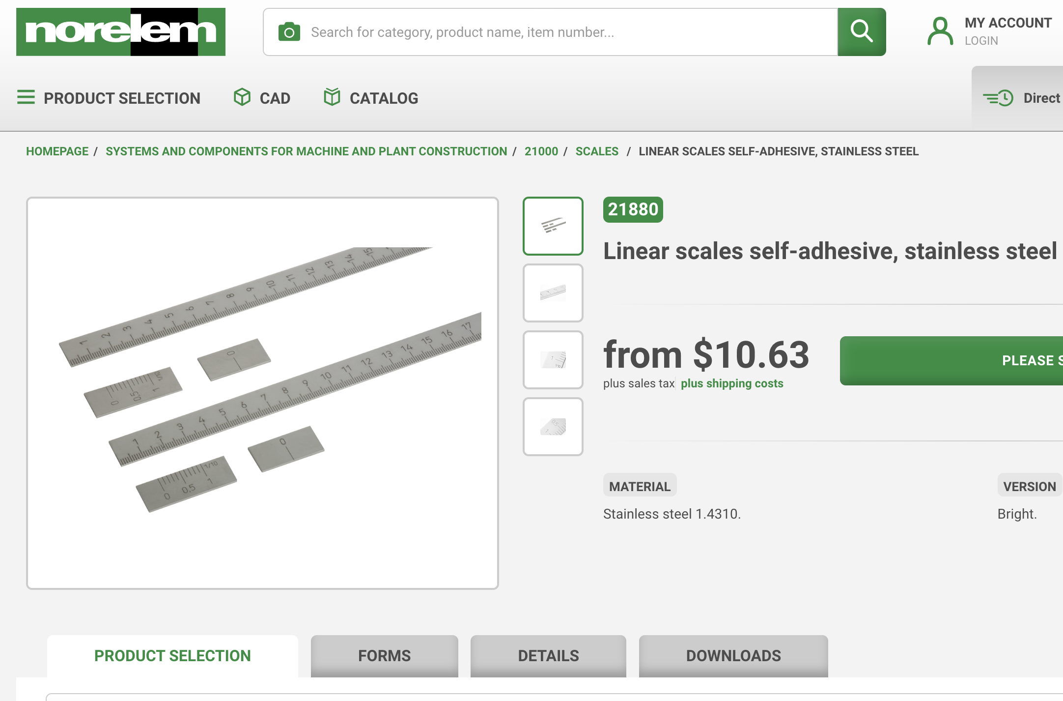Click the norelem logo

(x=121, y=32)
